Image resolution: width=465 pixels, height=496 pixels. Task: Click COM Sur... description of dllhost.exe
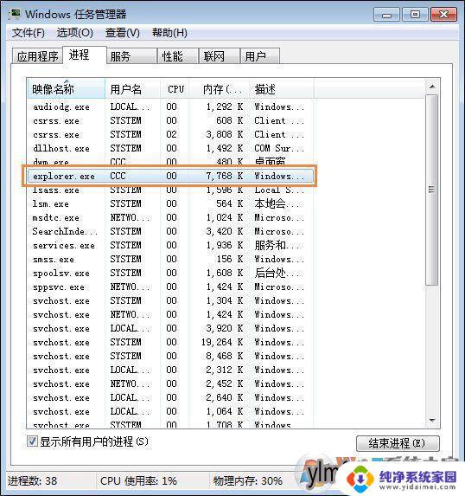click(x=279, y=148)
